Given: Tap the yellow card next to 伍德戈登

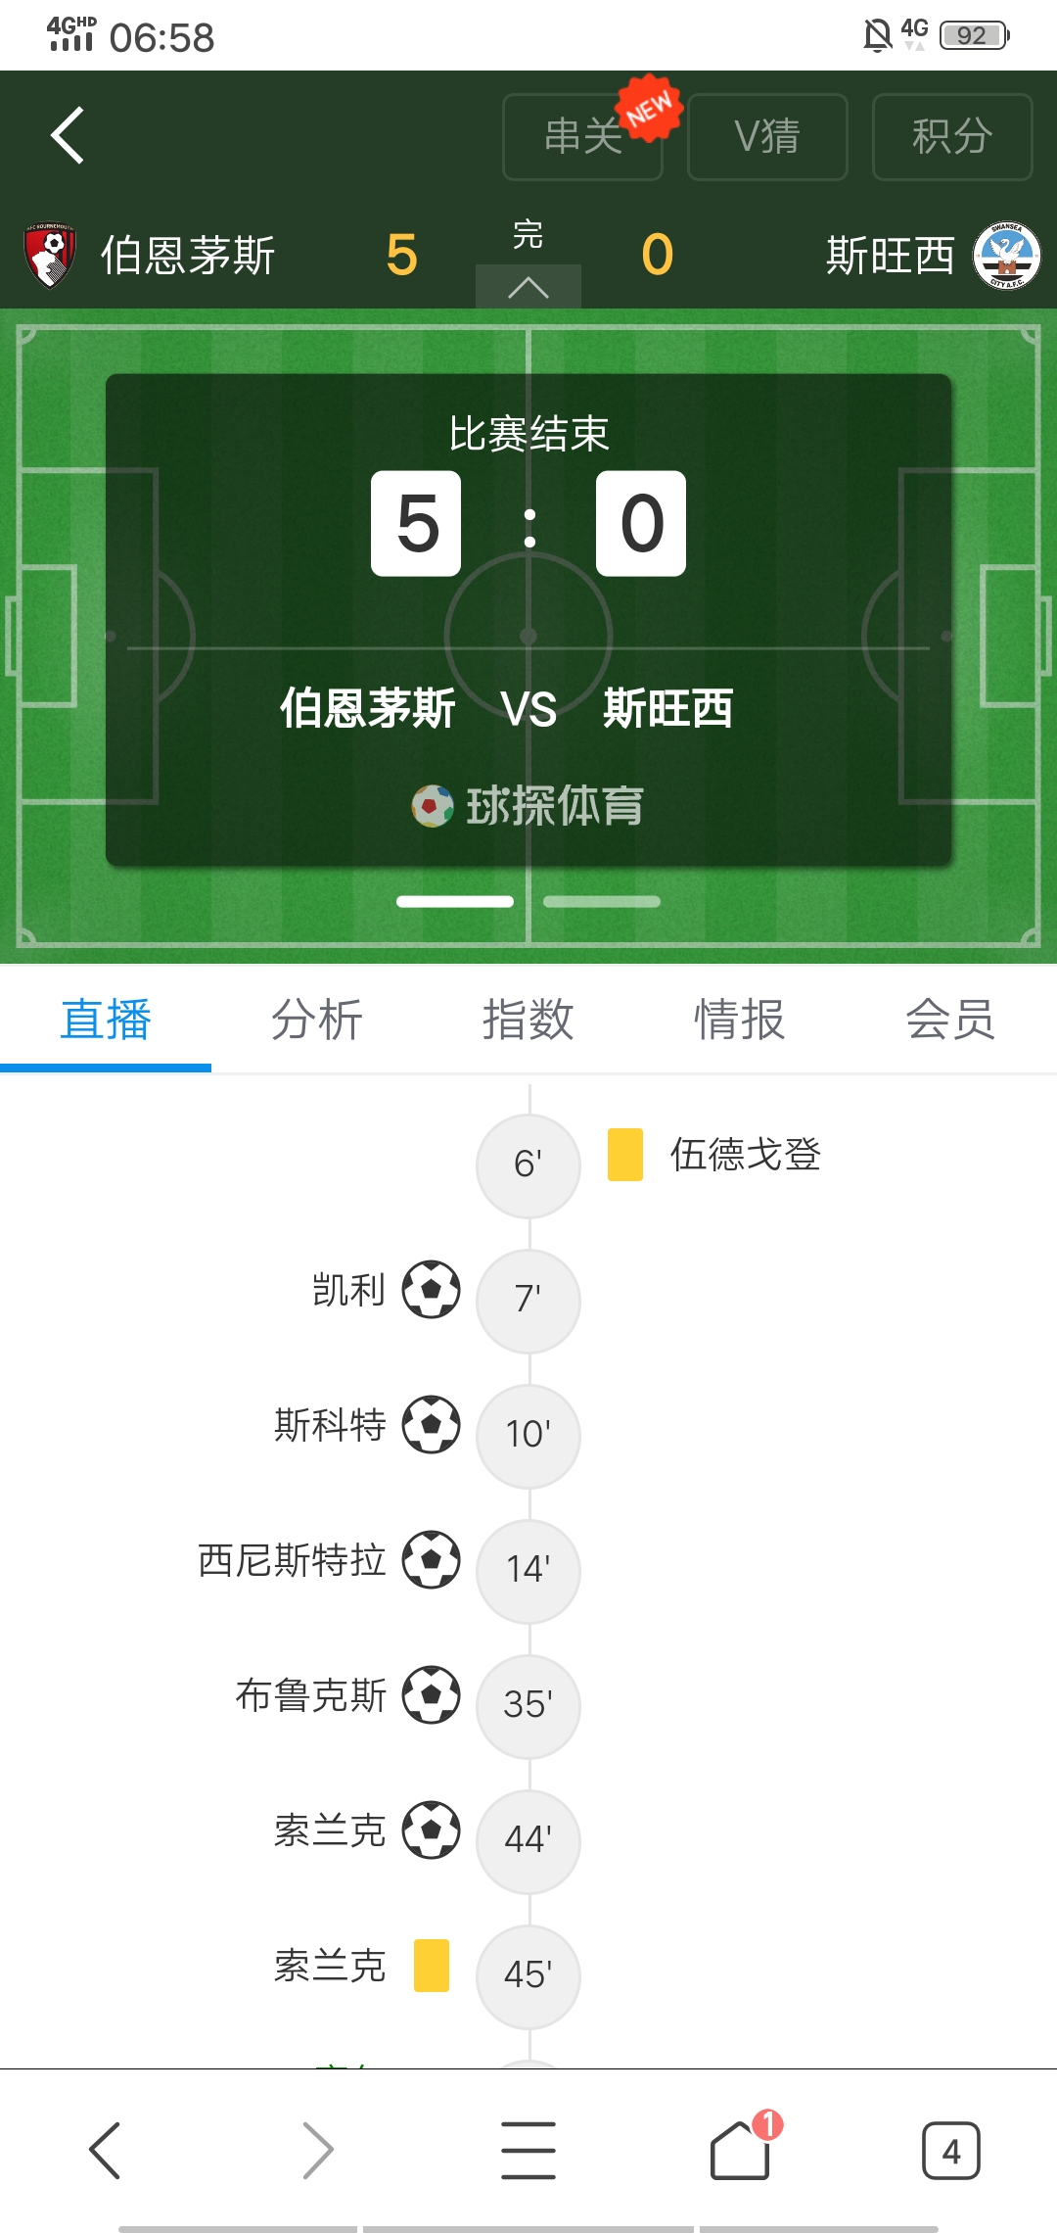Looking at the screenshot, I should point(625,1155).
